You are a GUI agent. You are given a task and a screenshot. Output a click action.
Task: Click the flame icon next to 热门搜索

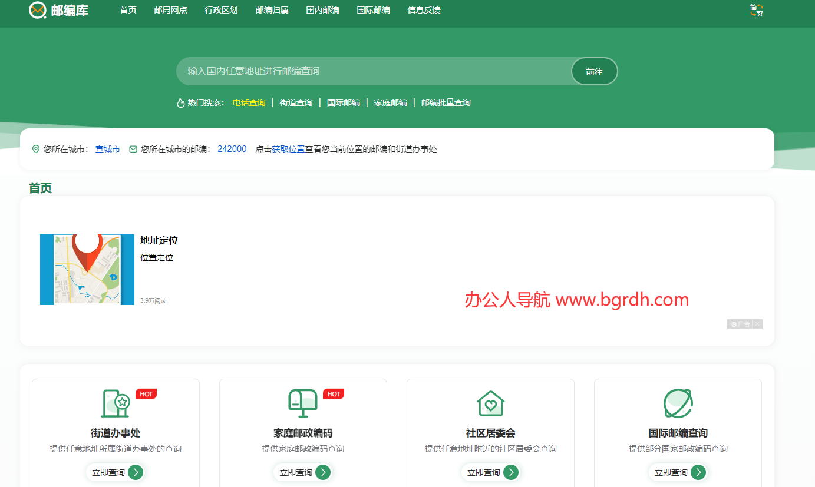click(x=180, y=102)
